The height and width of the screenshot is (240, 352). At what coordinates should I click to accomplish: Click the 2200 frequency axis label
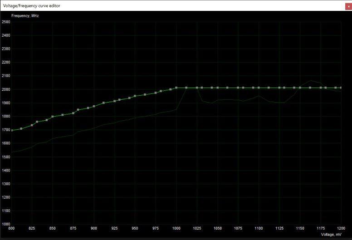click(x=6, y=62)
